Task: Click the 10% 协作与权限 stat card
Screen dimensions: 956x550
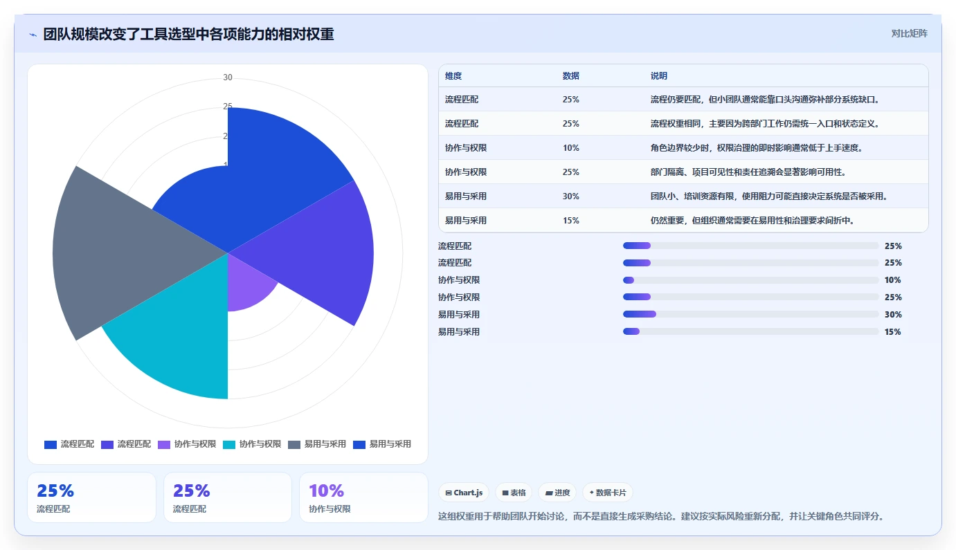Action: pos(363,497)
